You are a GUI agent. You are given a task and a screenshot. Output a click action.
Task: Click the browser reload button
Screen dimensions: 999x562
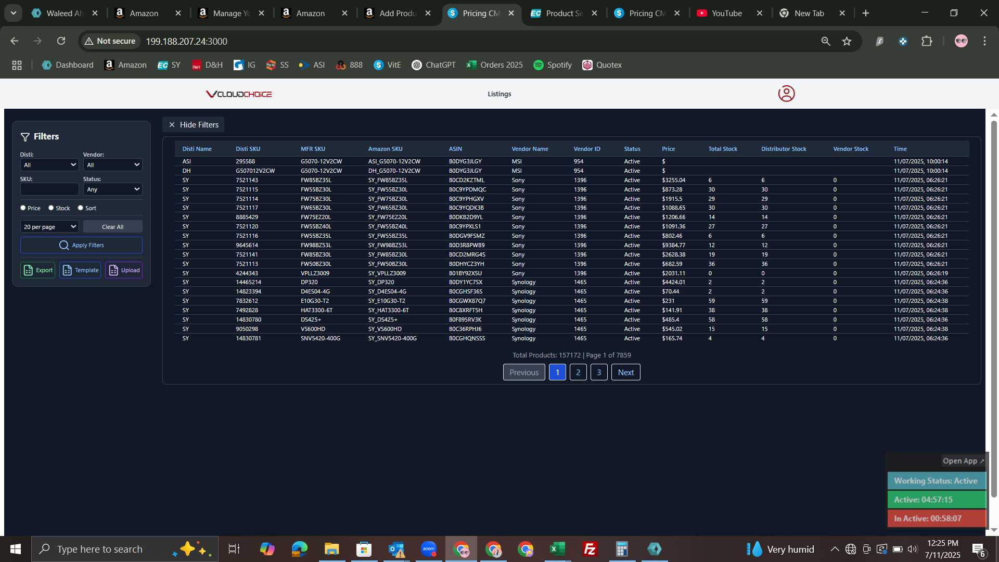tap(61, 41)
